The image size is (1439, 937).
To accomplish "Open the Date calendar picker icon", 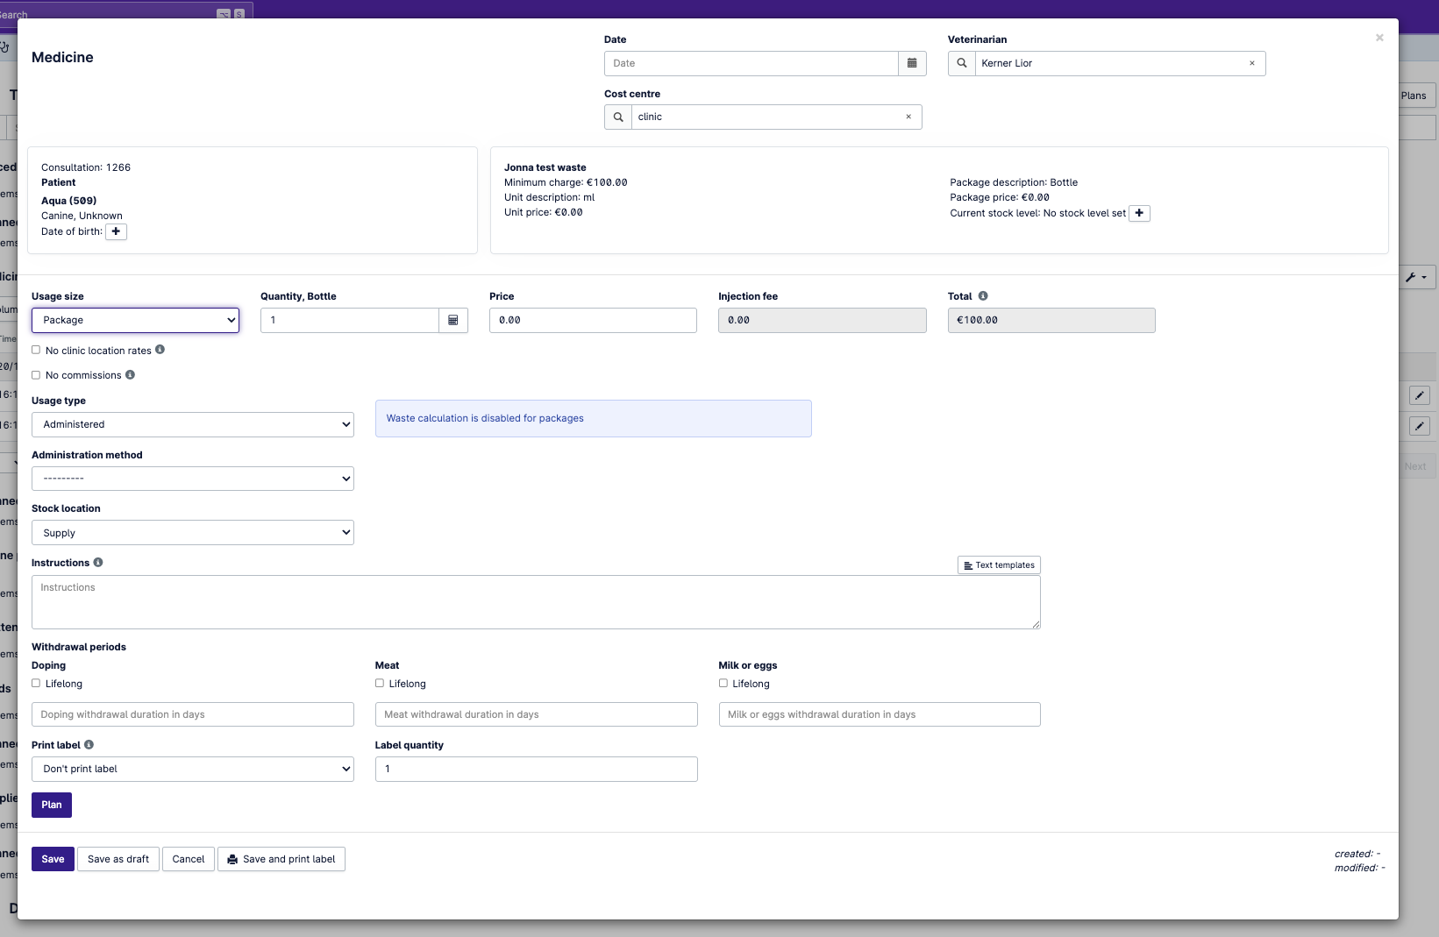I will click(x=912, y=63).
